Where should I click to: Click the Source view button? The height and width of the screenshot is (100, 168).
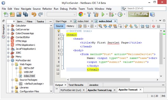(60, 26)
